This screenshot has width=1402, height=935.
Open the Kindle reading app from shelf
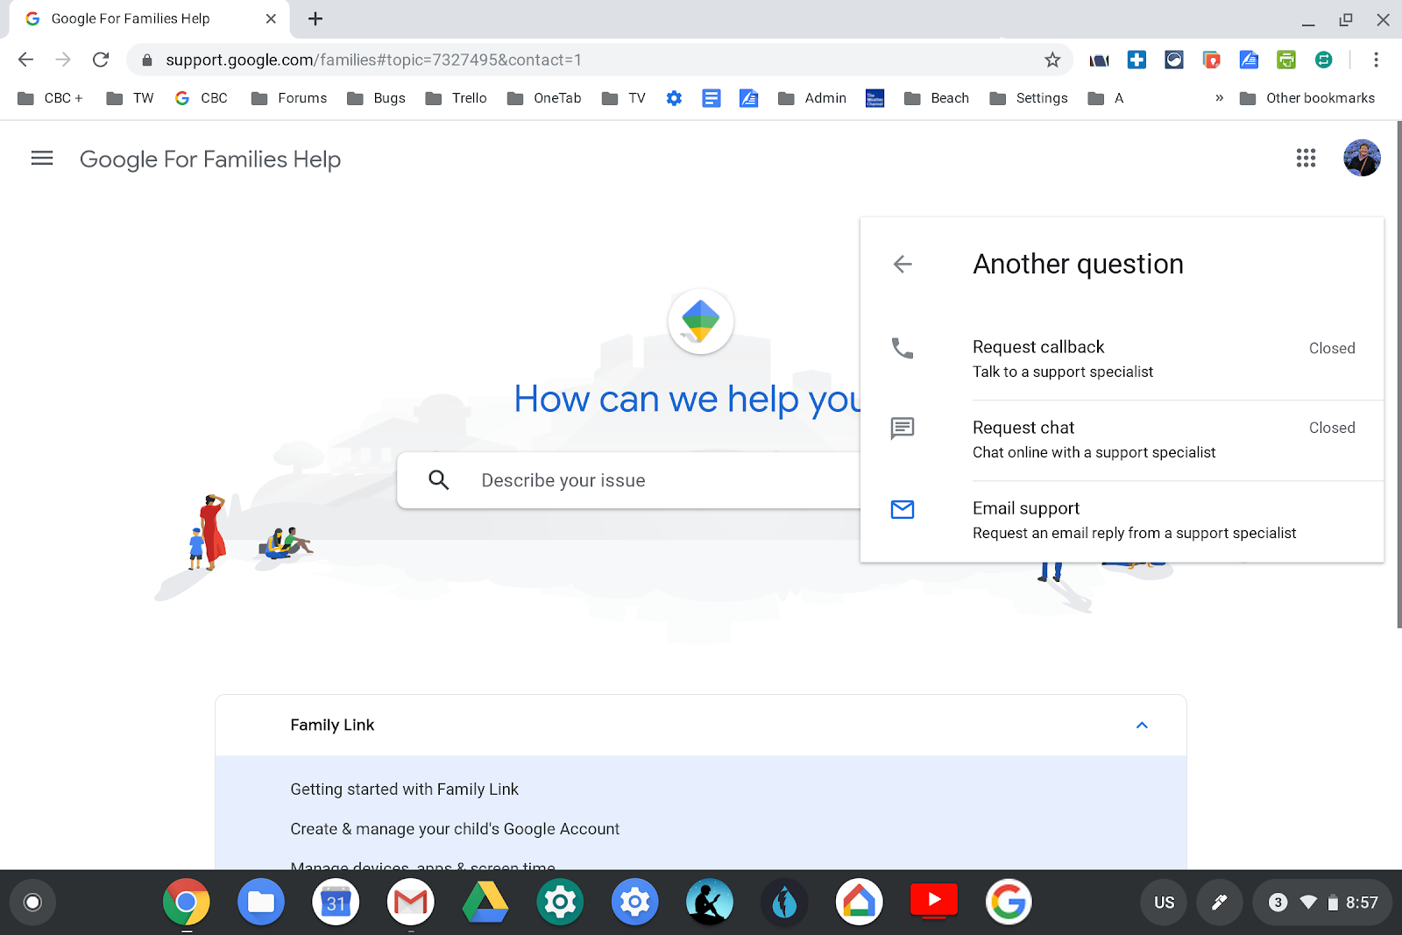(x=710, y=902)
